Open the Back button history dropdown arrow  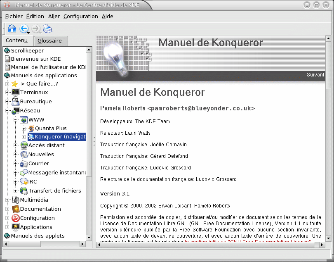pyautogui.click(x=28, y=33)
